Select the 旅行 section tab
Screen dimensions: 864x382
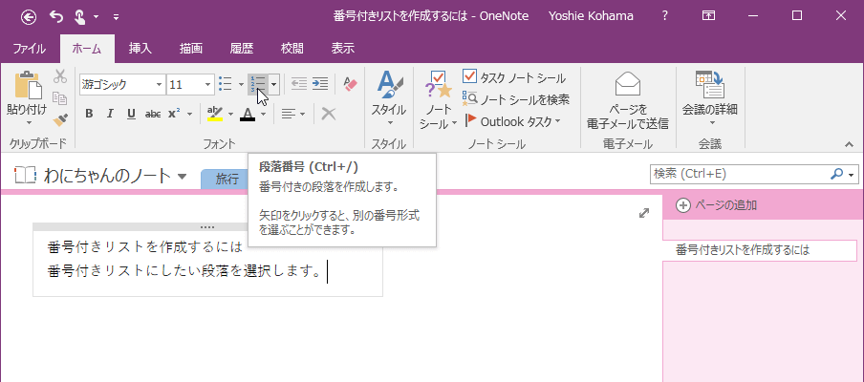(x=227, y=179)
